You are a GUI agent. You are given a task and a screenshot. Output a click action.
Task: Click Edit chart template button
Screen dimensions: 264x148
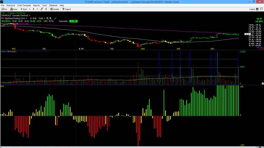click(x=33, y=18)
